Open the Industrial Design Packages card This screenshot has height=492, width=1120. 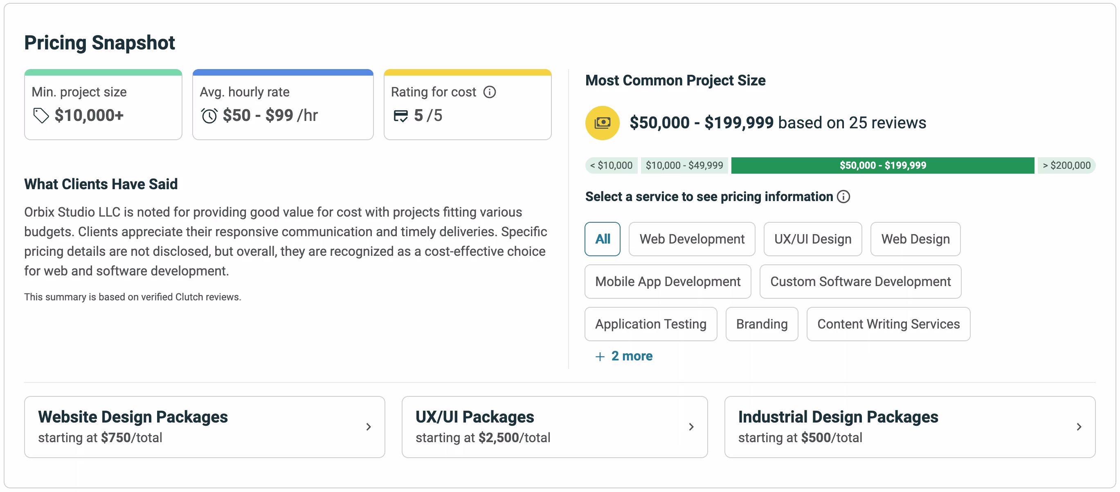tap(910, 427)
